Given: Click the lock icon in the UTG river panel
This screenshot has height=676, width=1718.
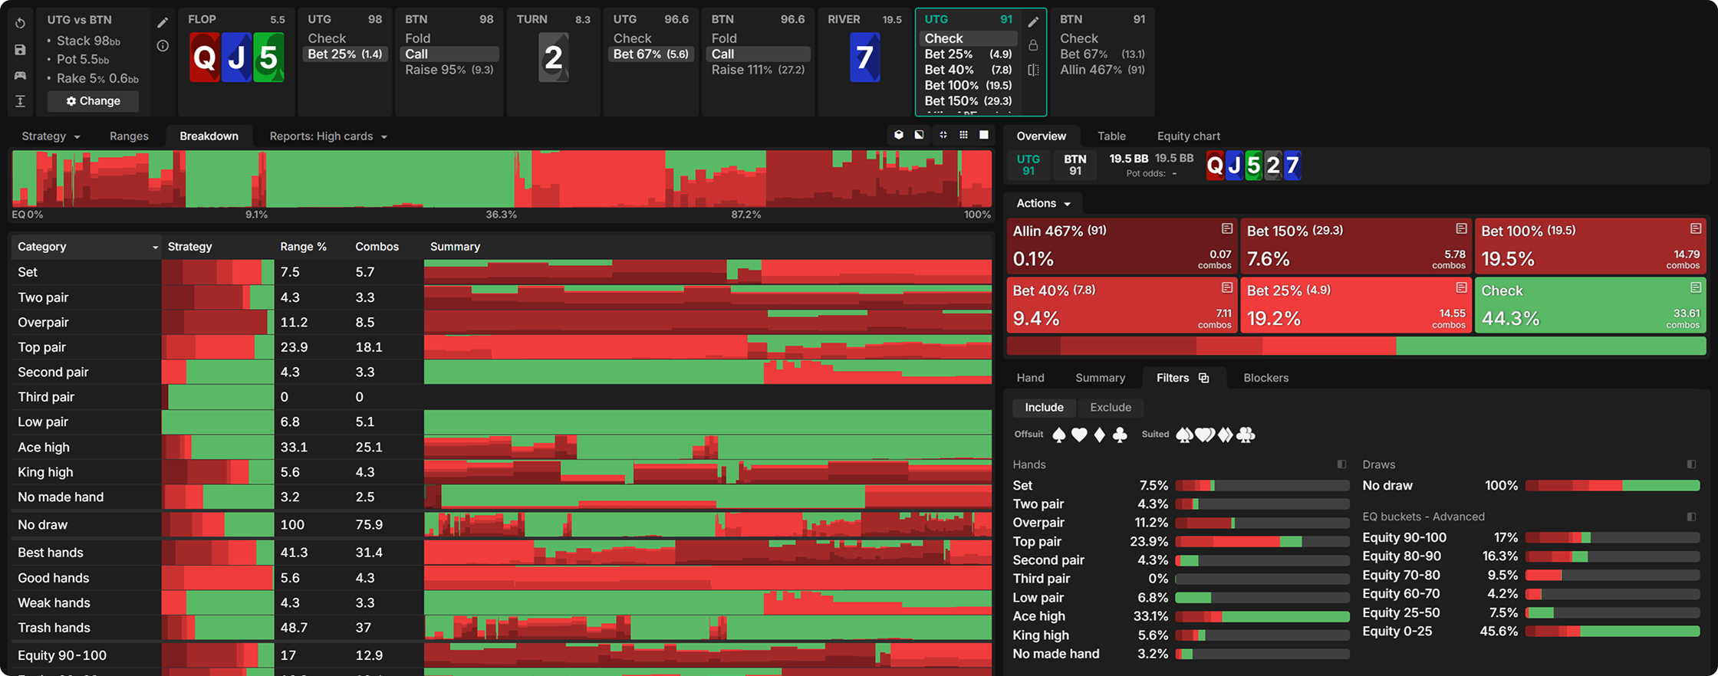Looking at the screenshot, I should click(1033, 46).
